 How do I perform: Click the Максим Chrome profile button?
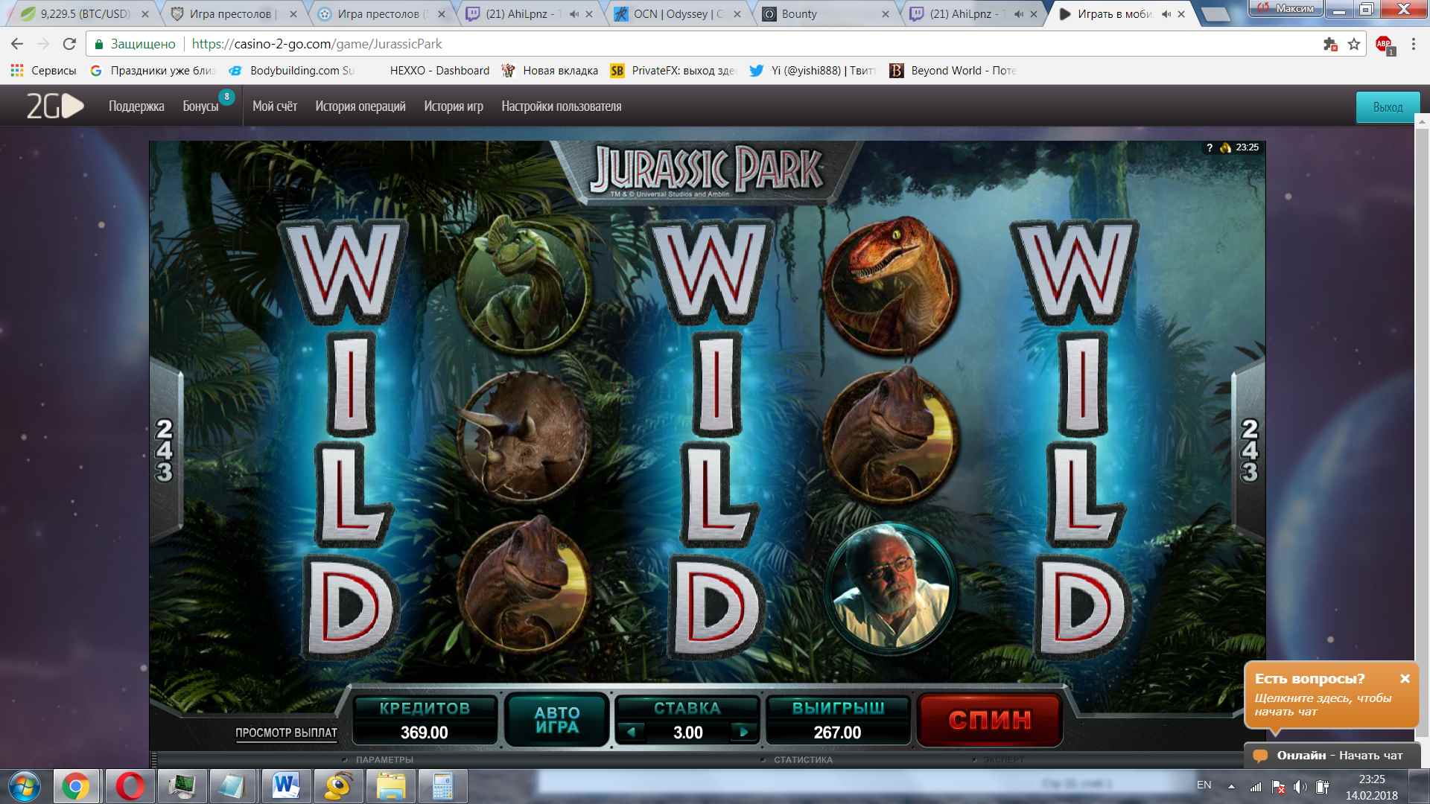(1286, 8)
